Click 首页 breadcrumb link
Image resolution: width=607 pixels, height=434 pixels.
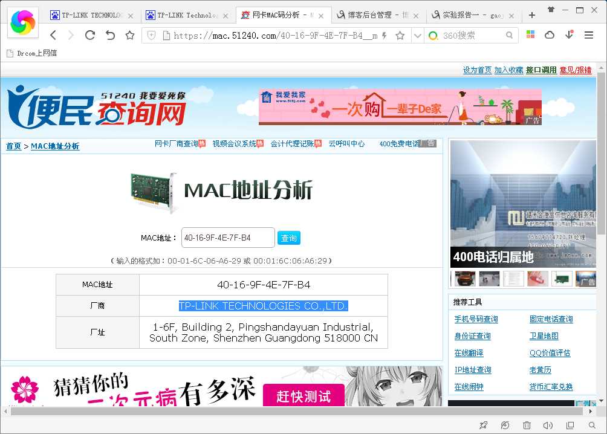pos(13,146)
